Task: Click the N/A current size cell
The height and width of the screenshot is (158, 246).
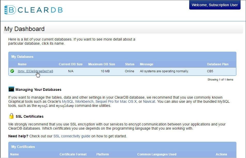Action: pos(71,71)
